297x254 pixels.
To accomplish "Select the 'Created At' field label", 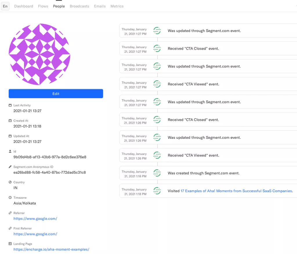I will pyautogui.click(x=21, y=121).
